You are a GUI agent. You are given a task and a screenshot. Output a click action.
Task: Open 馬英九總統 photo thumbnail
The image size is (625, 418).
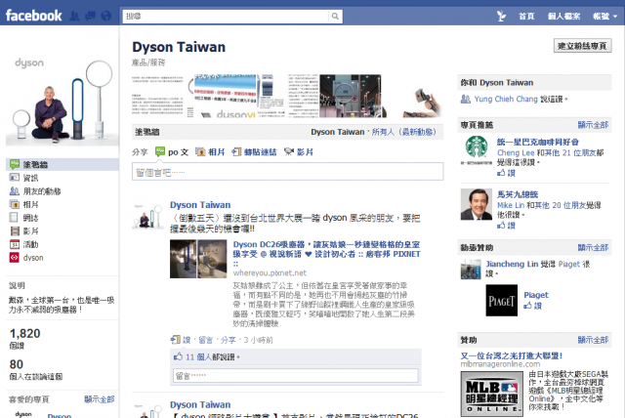(x=477, y=204)
